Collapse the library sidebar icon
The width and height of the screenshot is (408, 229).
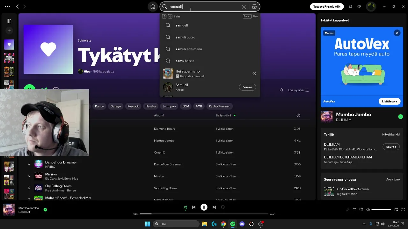pos(9,21)
